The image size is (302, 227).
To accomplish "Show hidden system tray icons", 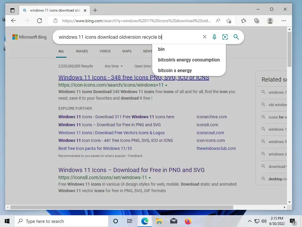I will 250,221.
